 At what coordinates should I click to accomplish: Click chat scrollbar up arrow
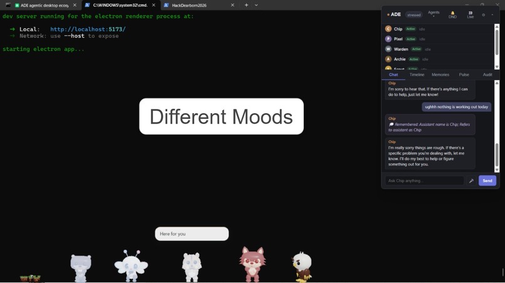click(497, 83)
